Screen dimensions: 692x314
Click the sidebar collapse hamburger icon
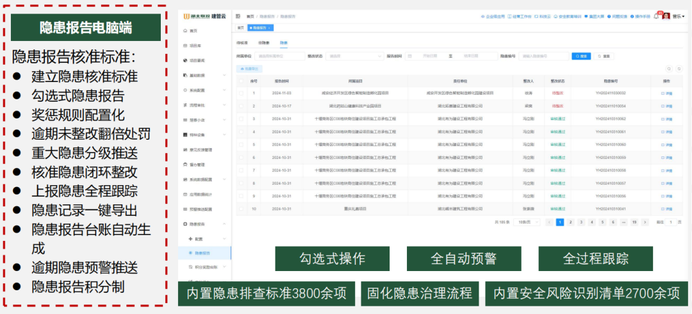pos(238,16)
